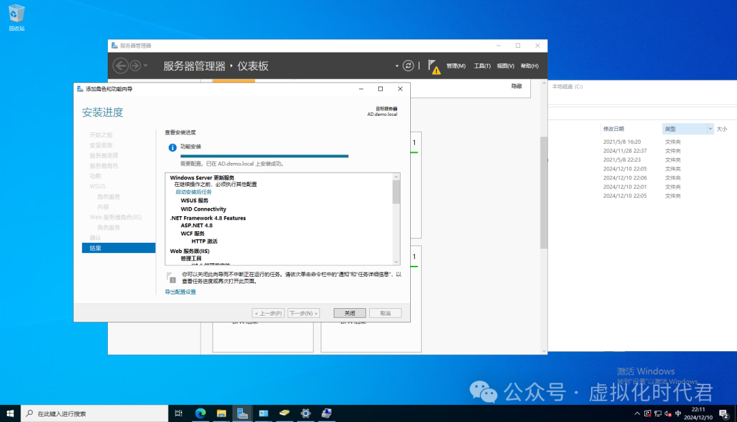737x422 pixels.
Task: Show hidden system tray icons chevron
Action: click(637, 414)
